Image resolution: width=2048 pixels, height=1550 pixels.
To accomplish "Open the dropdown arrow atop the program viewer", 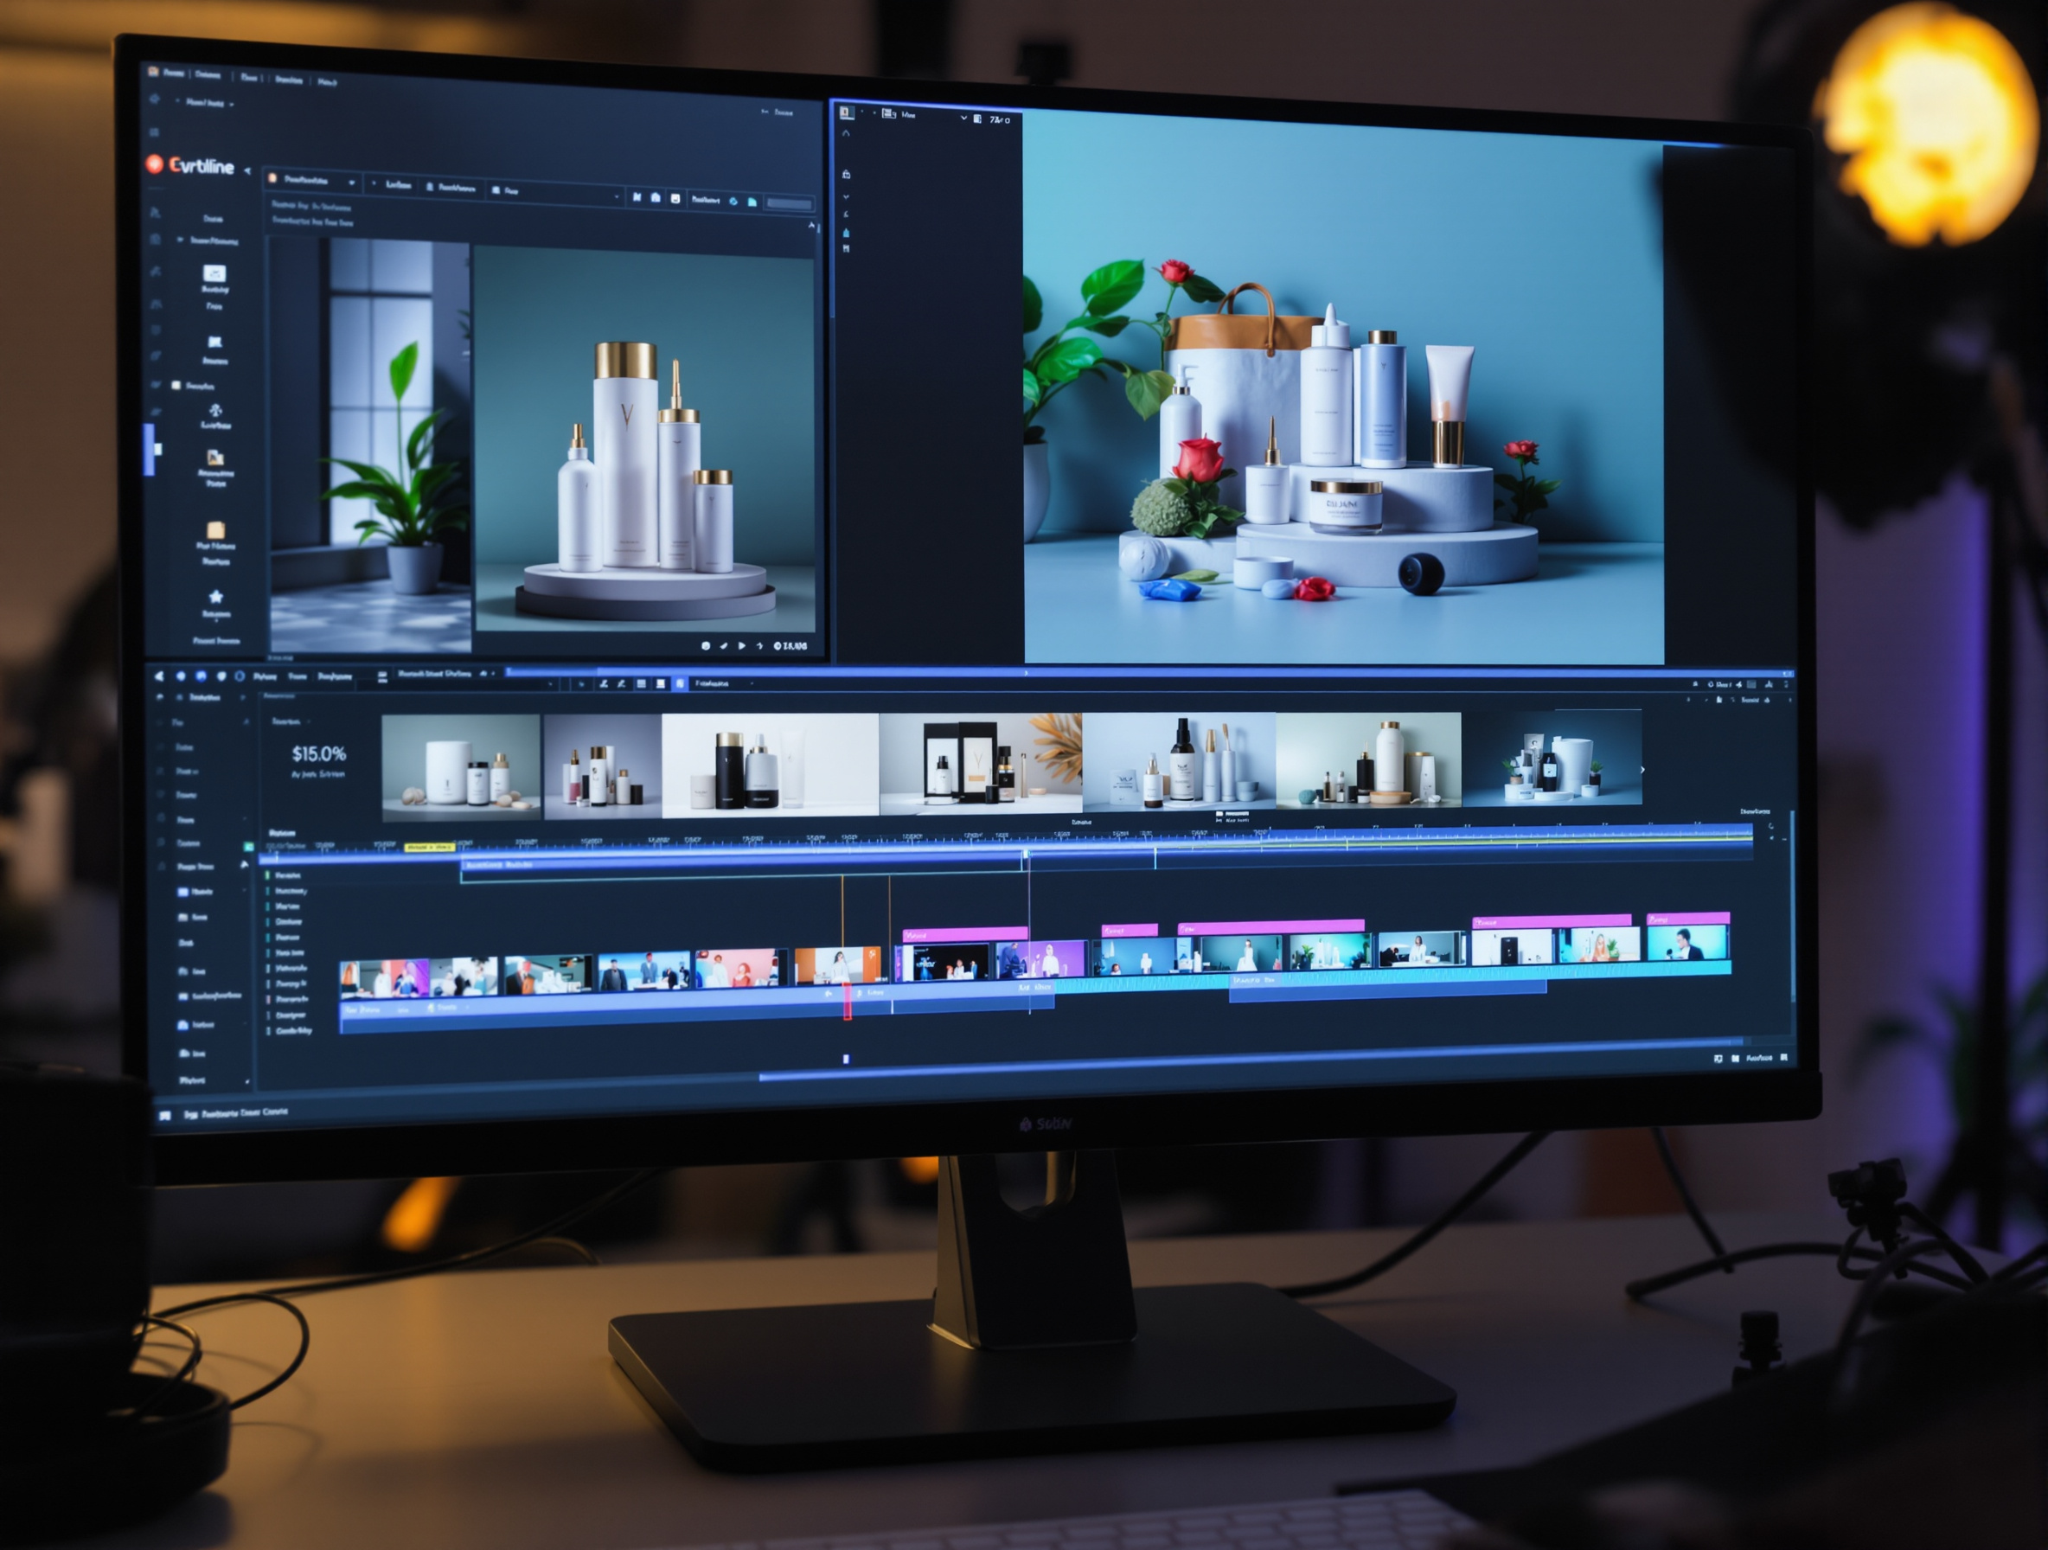I will 963,118.
